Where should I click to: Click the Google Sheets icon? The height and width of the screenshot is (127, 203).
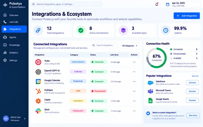point(150,100)
